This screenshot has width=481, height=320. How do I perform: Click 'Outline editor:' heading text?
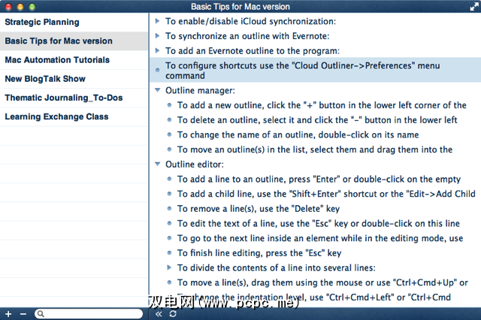pos(195,165)
